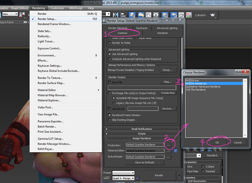
Task: Click the Object Paint toggle icon
Action: [25, 22]
